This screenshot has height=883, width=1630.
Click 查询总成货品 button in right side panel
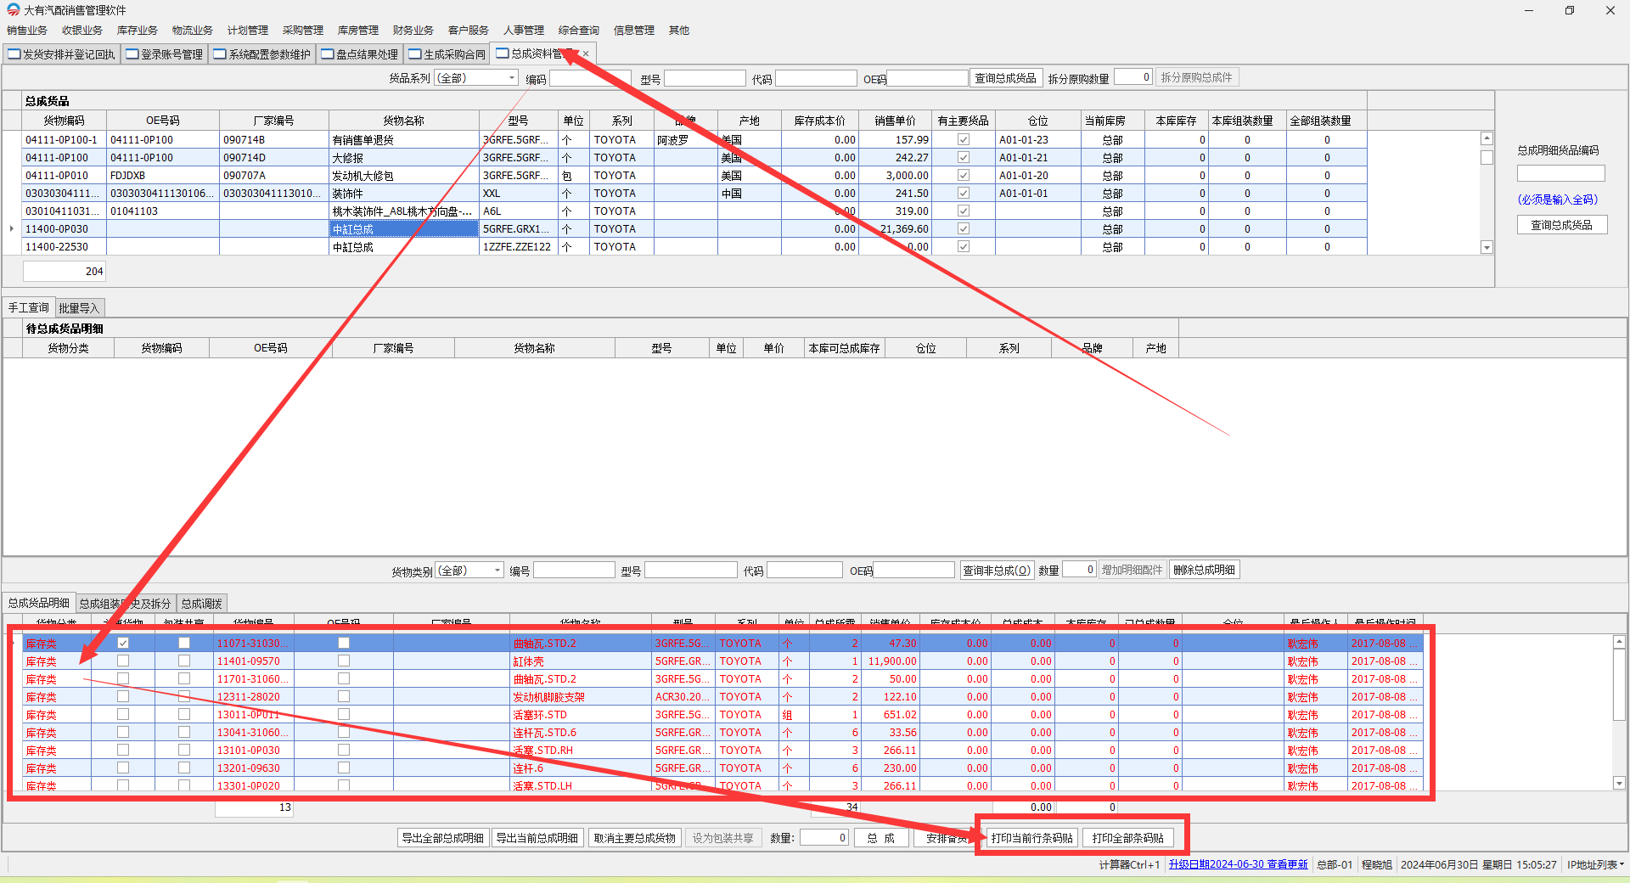point(1562,225)
